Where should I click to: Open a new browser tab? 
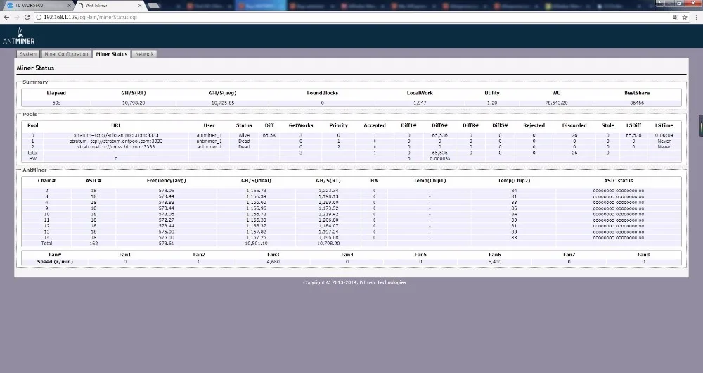(x=153, y=6)
